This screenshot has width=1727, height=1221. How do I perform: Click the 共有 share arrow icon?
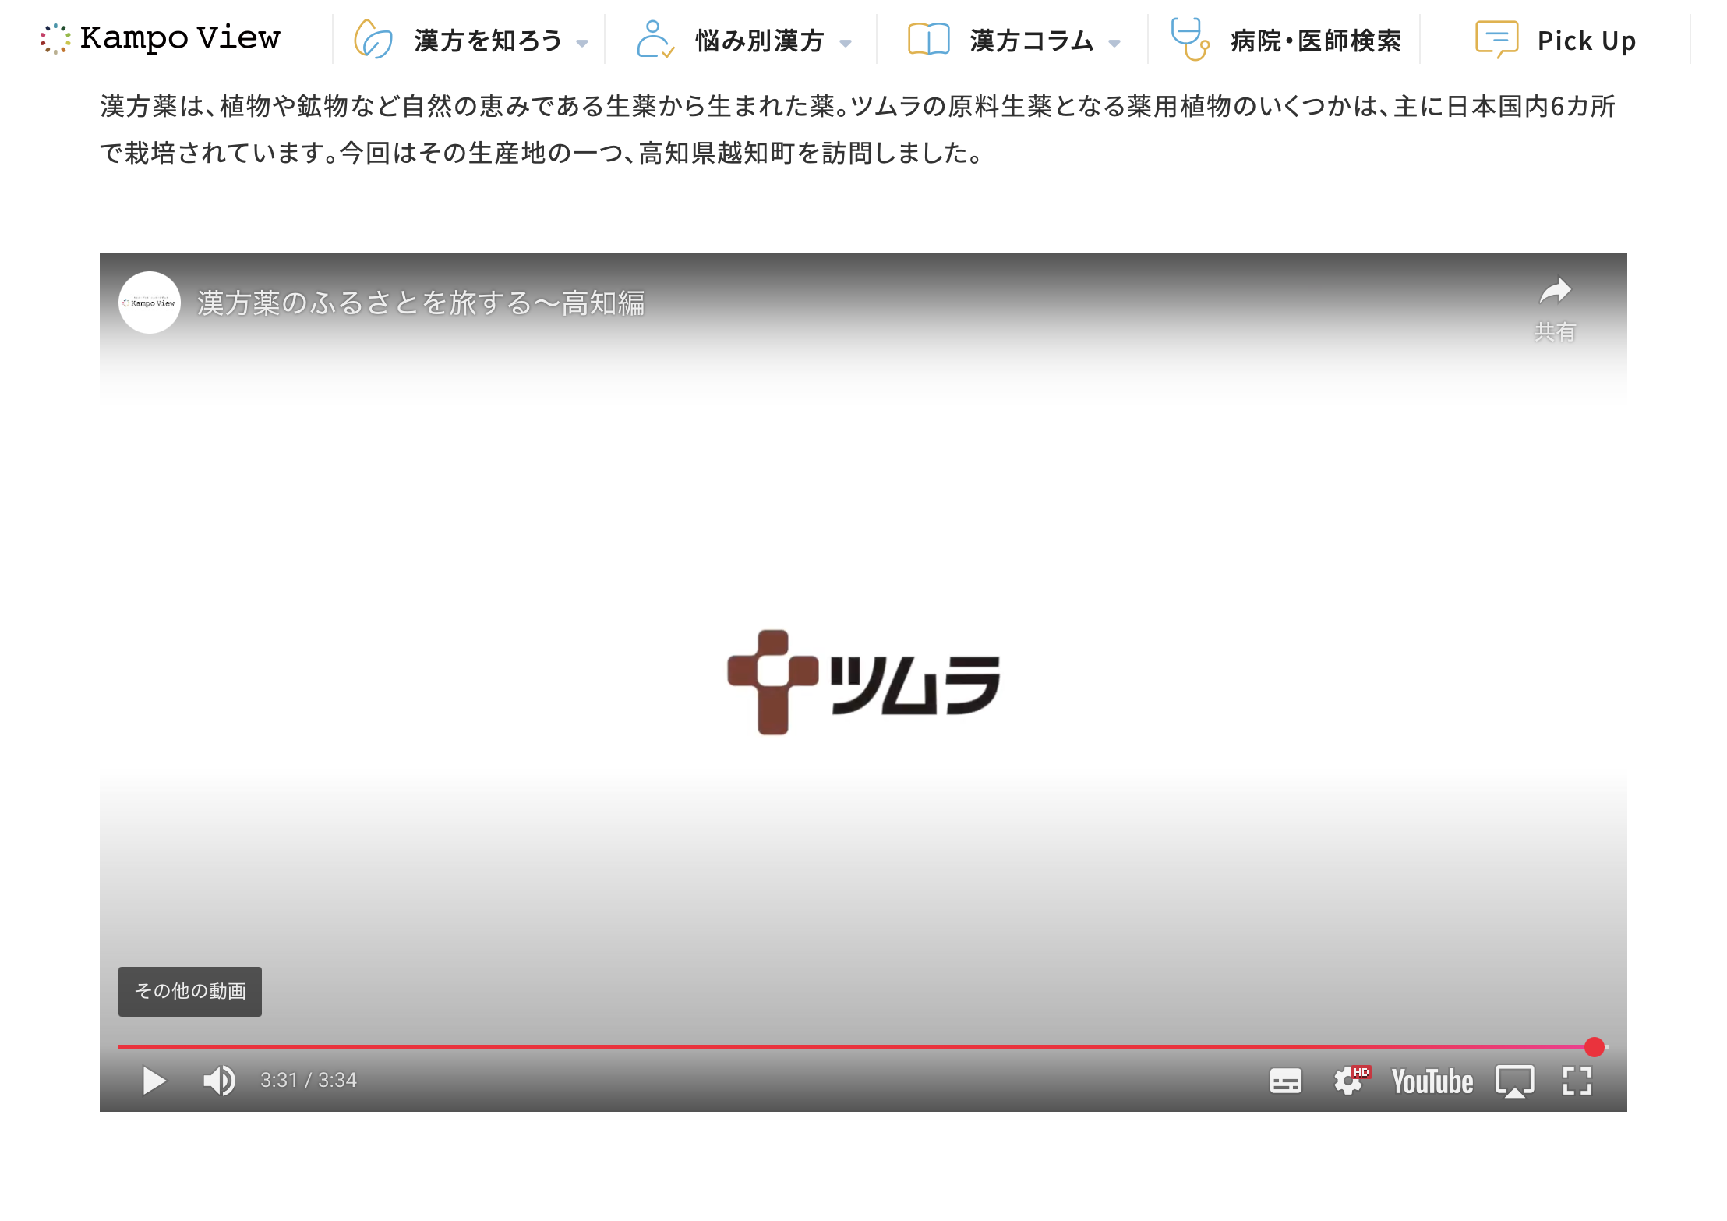point(1555,292)
